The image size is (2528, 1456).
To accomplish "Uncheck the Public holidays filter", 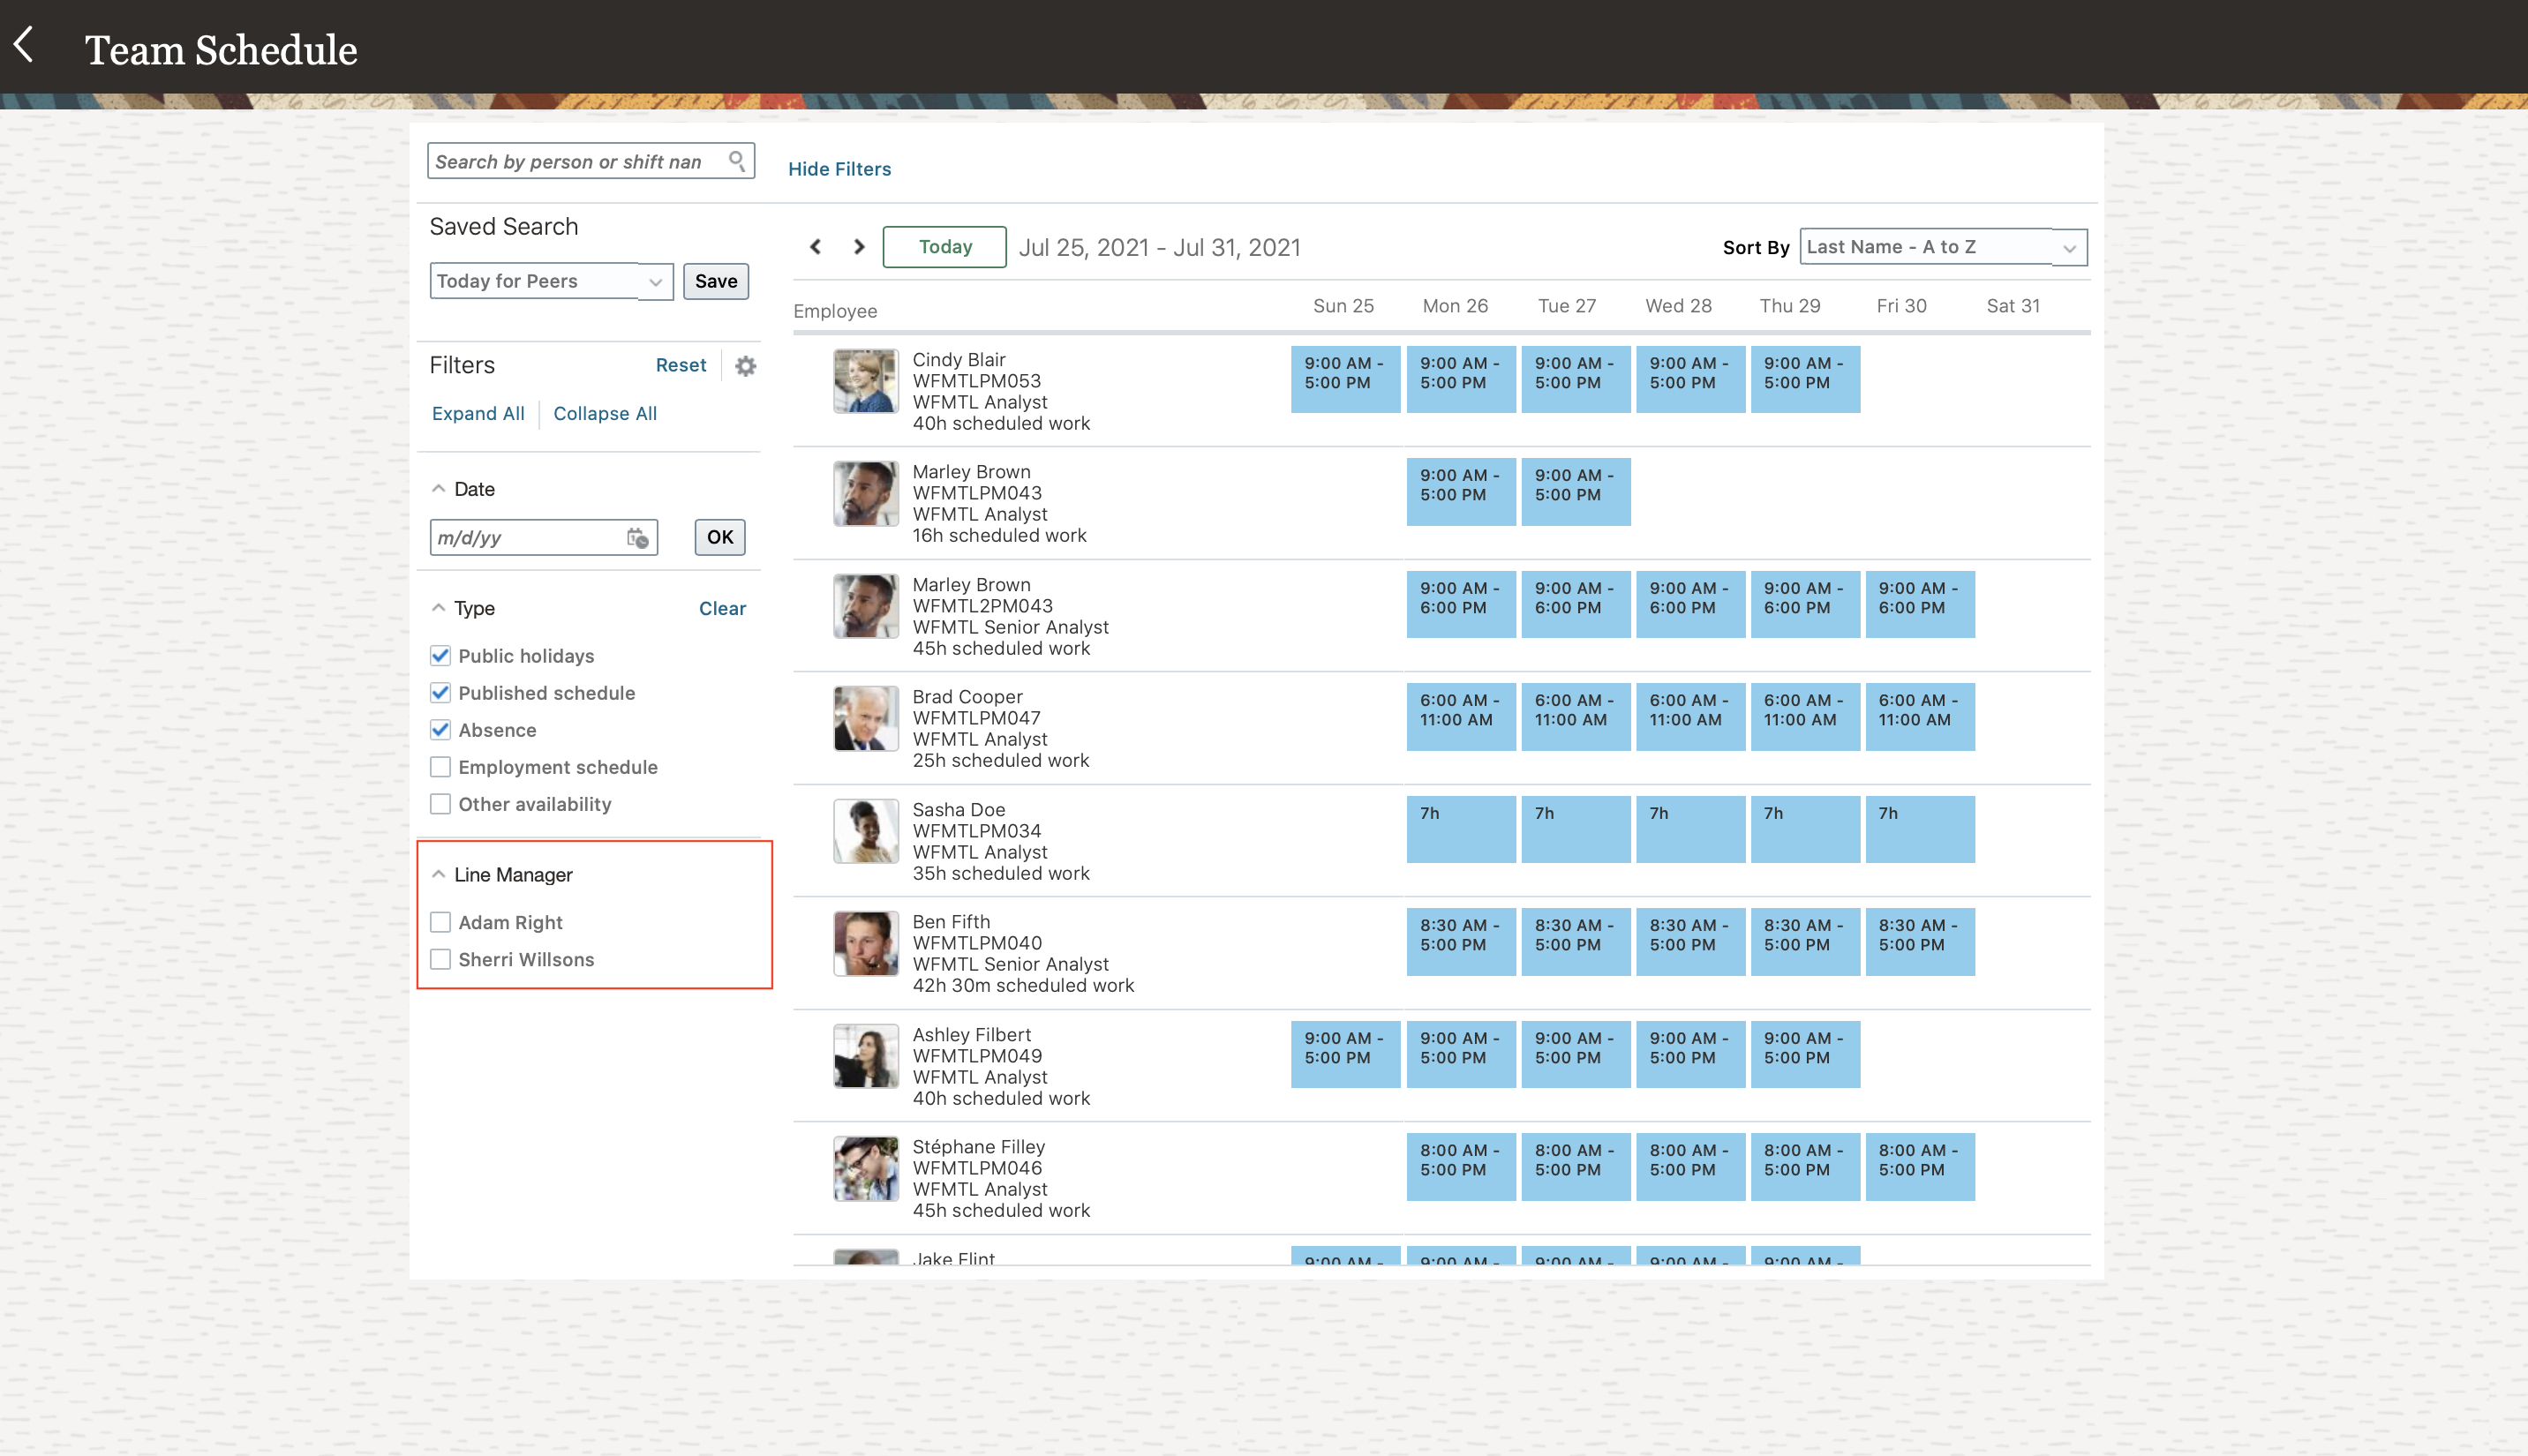I will [440, 655].
